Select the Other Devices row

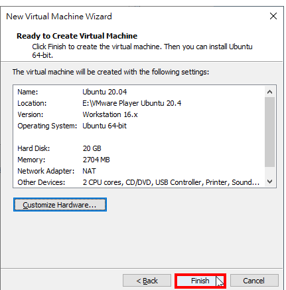click(x=139, y=182)
